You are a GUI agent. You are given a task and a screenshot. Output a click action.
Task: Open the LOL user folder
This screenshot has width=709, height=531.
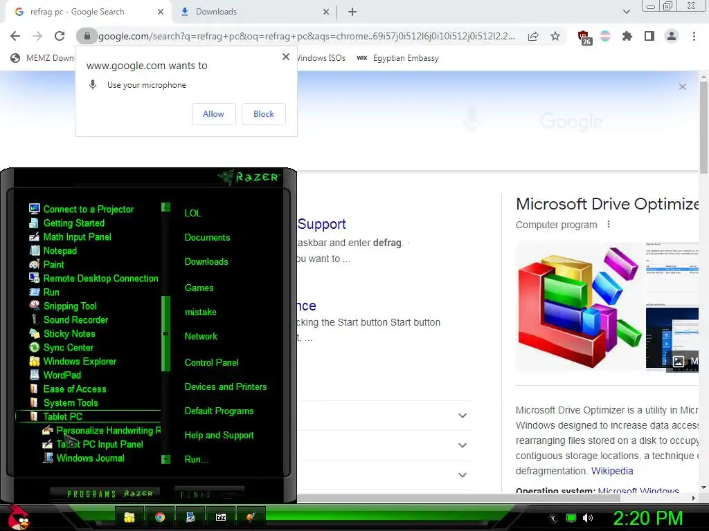pyautogui.click(x=192, y=213)
